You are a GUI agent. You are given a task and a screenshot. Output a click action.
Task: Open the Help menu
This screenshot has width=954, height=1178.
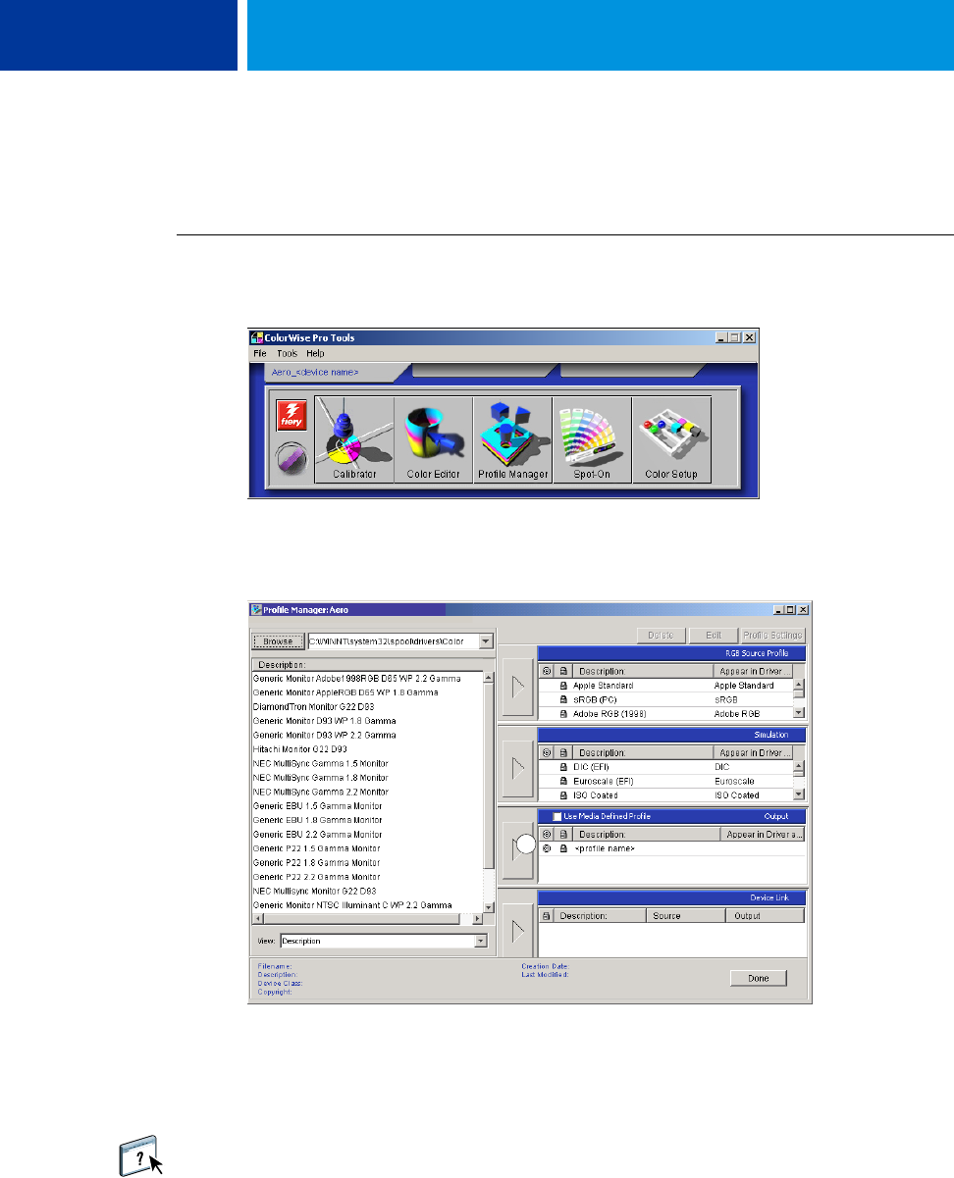tap(315, 353)
